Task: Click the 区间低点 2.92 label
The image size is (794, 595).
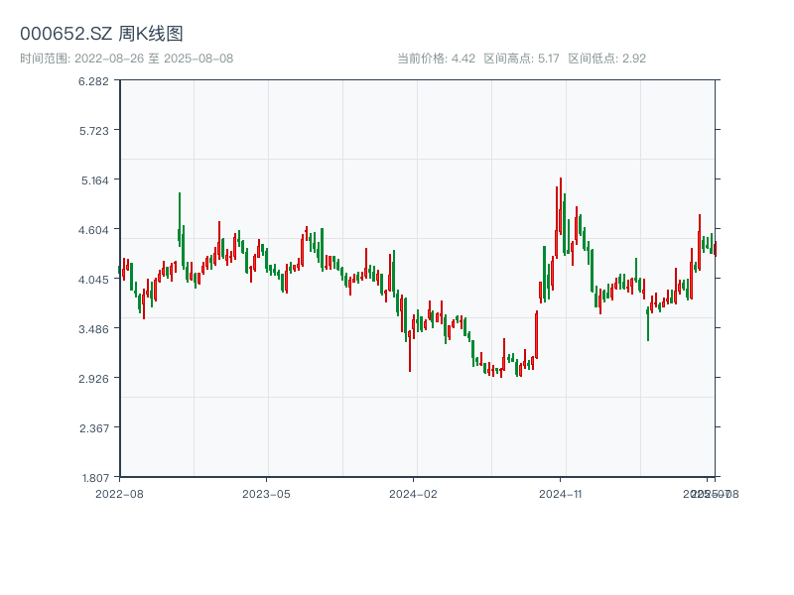Action: [606, 59]
